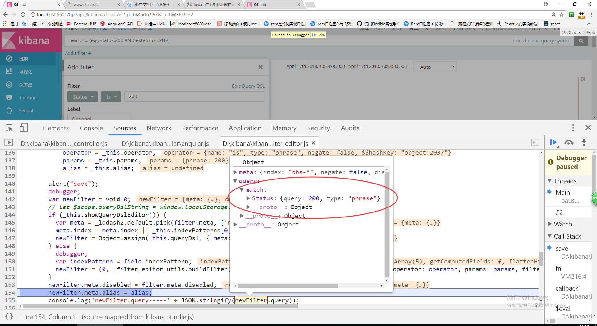Select the Main thread entry

click(x=568, y=196)
